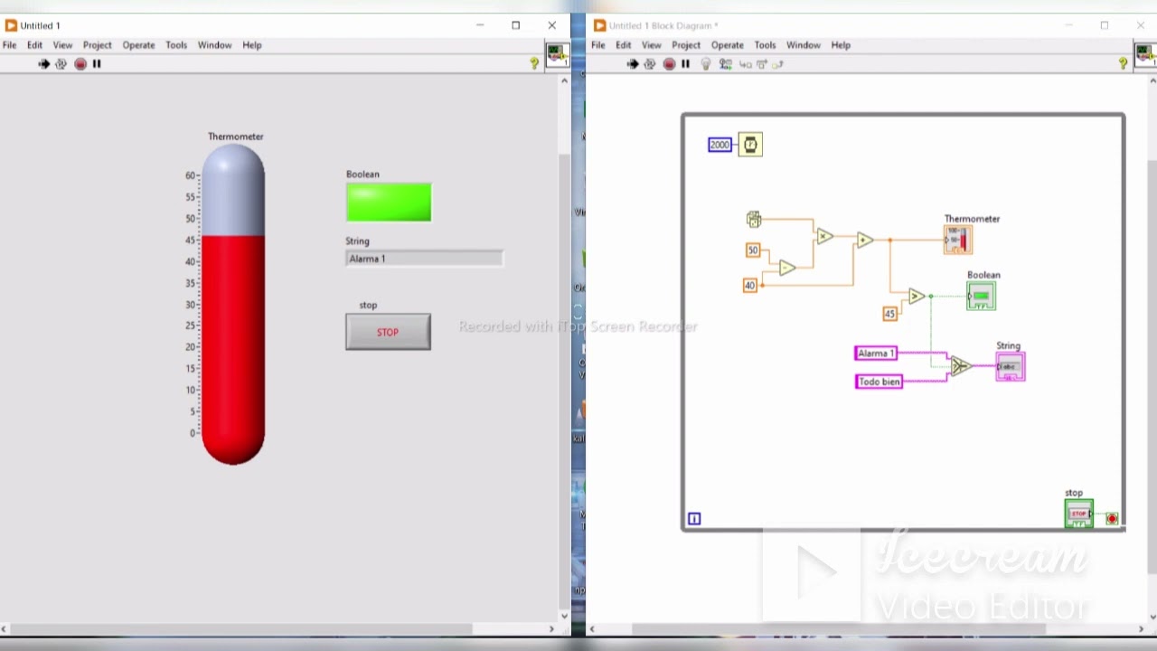Open Edit menu in front panel window
Screen dimensions: 1157x651
coord(34,45)
